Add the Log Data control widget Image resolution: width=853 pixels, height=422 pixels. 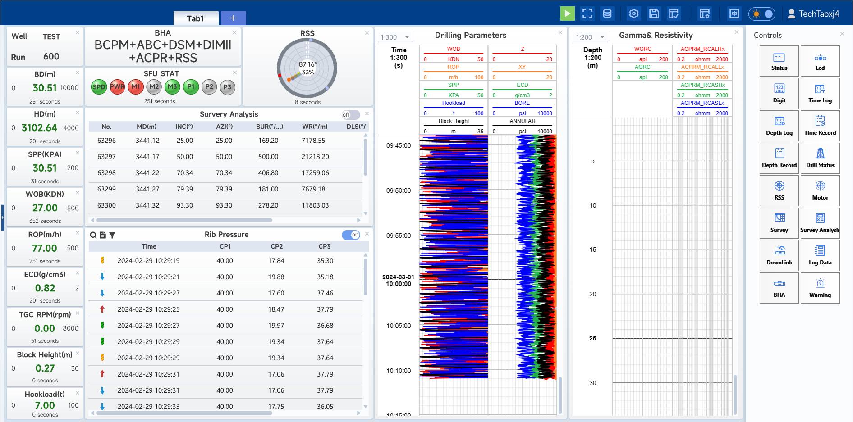(x=820, y=255)
